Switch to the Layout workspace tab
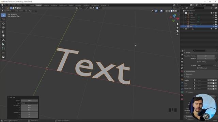 coord(32,5)
